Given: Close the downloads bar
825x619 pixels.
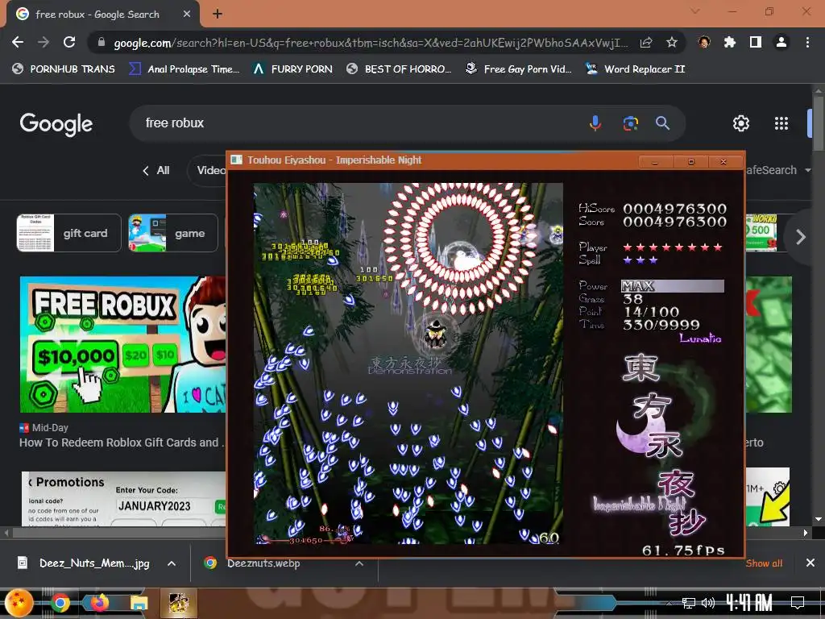Looking at the screenshot, I should pyautogui.click(x=810, y=563).
